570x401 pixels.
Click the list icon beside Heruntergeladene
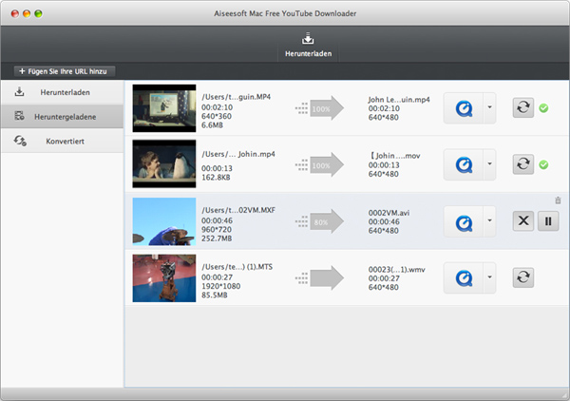tap(20, 116)
